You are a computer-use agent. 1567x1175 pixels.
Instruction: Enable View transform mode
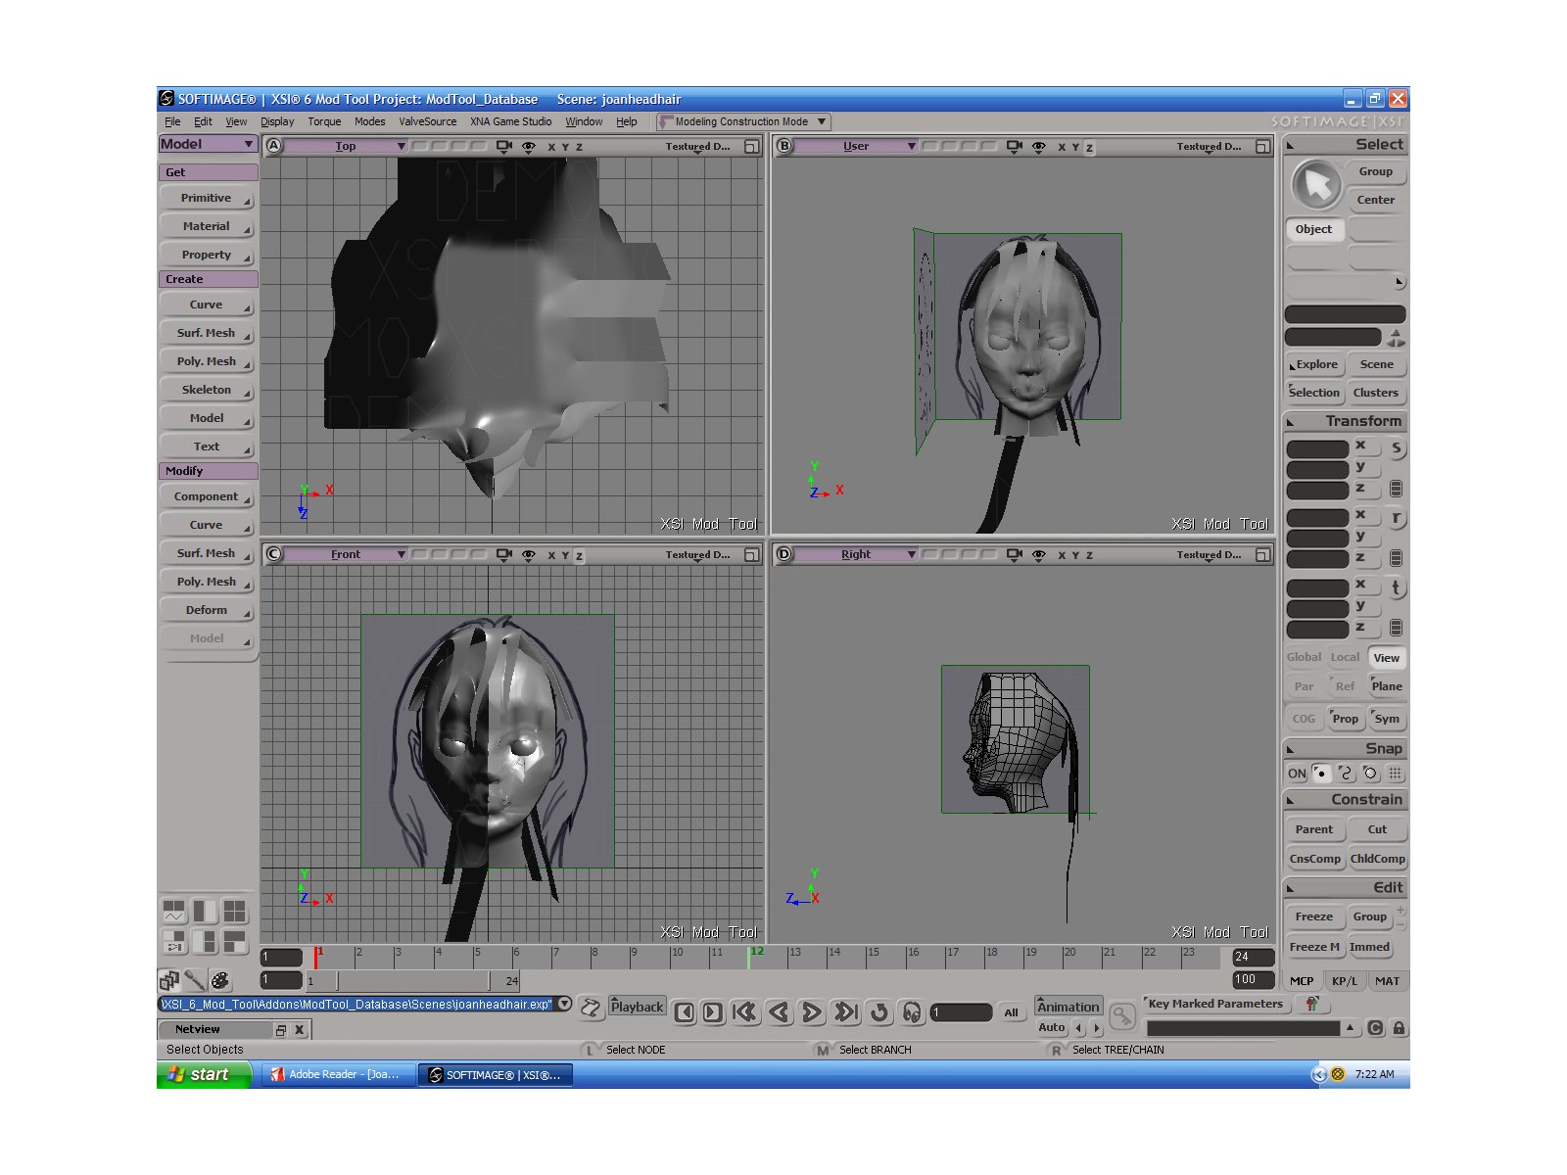[1386, 658]
